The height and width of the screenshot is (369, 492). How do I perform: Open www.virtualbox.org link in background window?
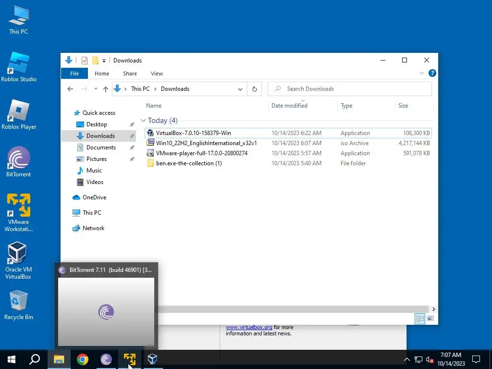tap(249, 327)
